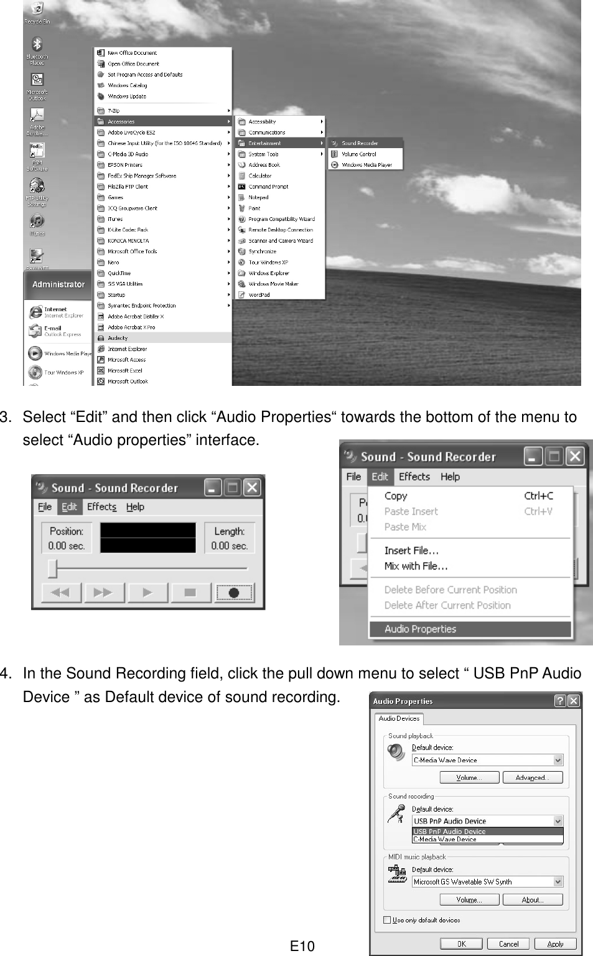Click Audio Properties in the Edit menu
The image size is (593, 956).
pyautogui.click(x=470, y=629)
